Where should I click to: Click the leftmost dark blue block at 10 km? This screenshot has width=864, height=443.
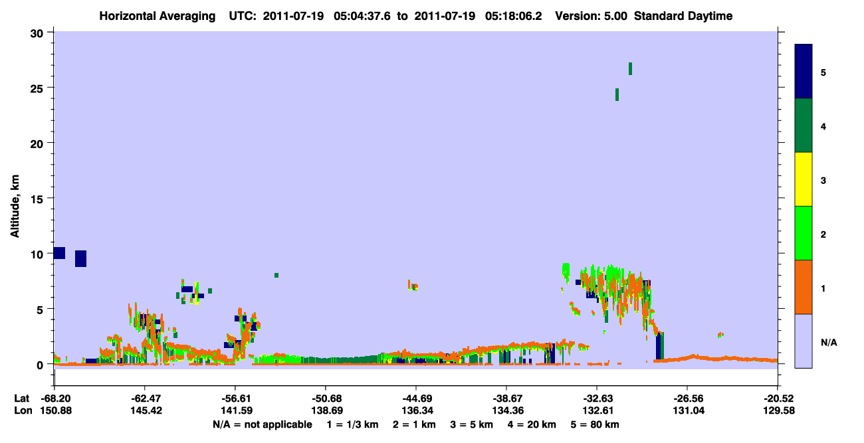59,253
